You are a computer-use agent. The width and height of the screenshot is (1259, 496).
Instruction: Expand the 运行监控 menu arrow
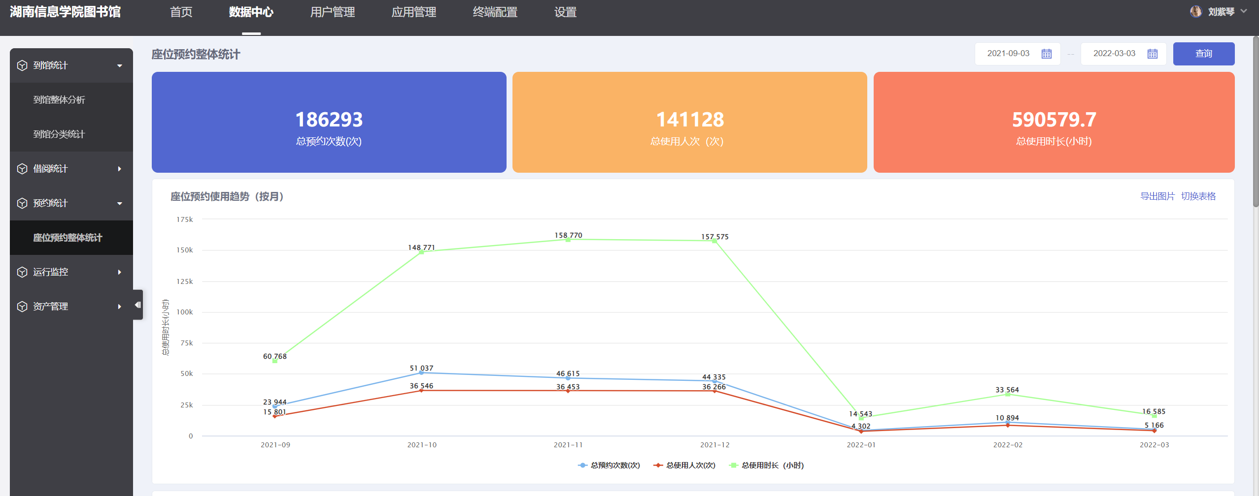click(x=120, y=272)
